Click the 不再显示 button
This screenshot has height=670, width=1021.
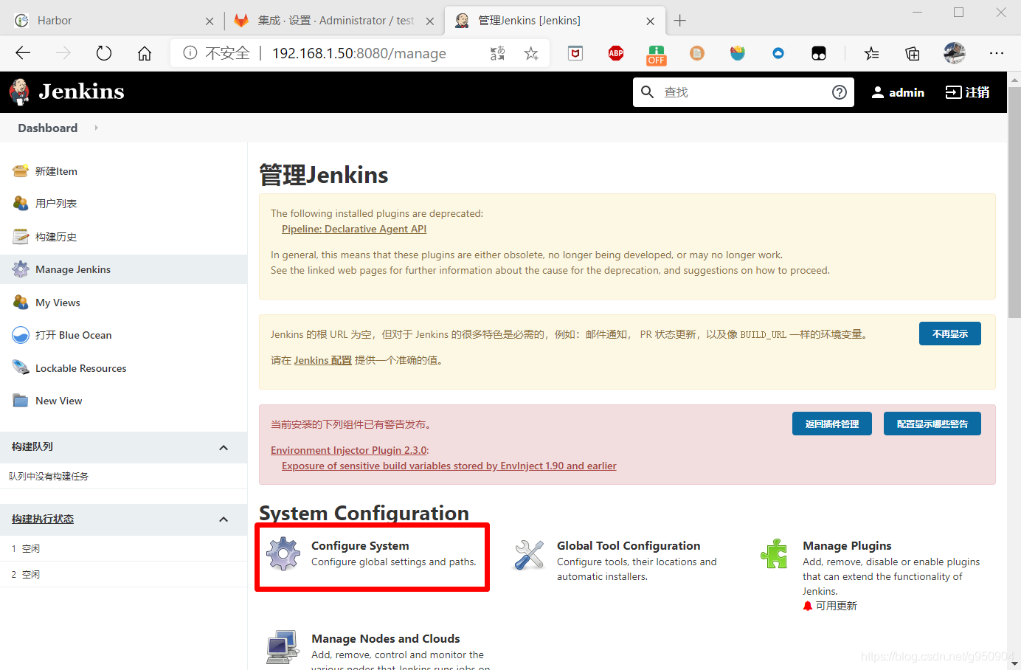pos(950,334)
